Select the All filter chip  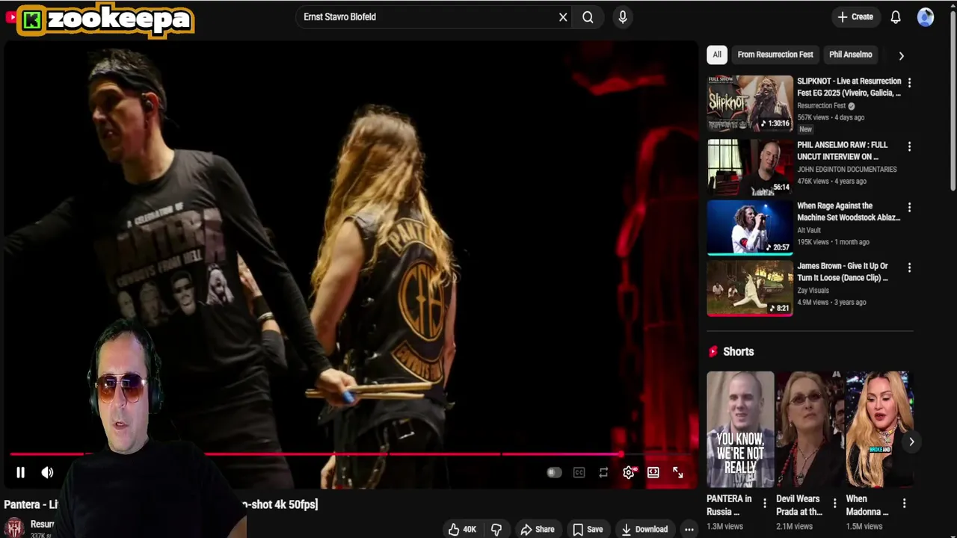[717, 55]
